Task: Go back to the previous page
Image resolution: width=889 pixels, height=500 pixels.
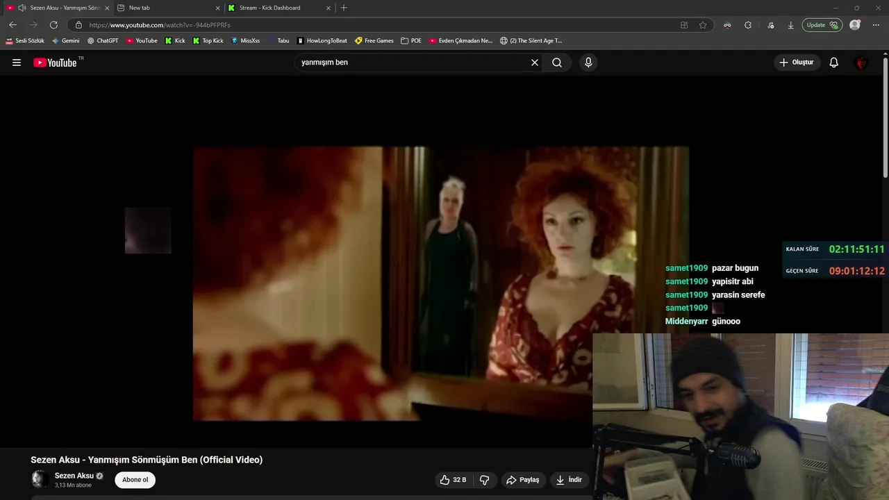Action: 13,25
